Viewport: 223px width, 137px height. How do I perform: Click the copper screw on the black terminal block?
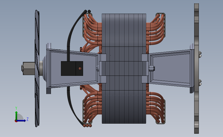tap(80, 69)
